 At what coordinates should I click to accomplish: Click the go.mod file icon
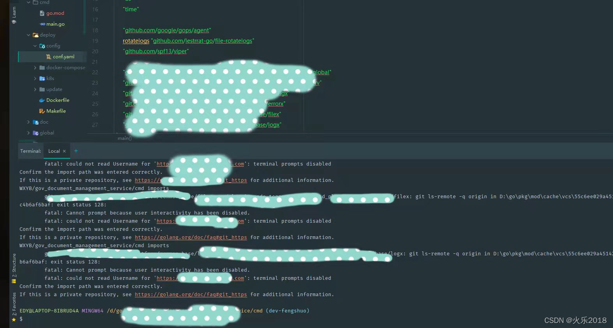42,13
